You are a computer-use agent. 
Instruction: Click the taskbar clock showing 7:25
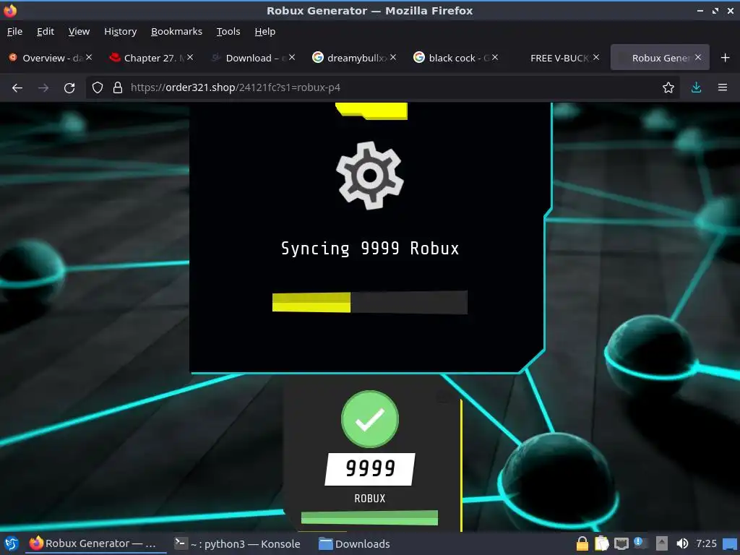(x=706, y=543)
